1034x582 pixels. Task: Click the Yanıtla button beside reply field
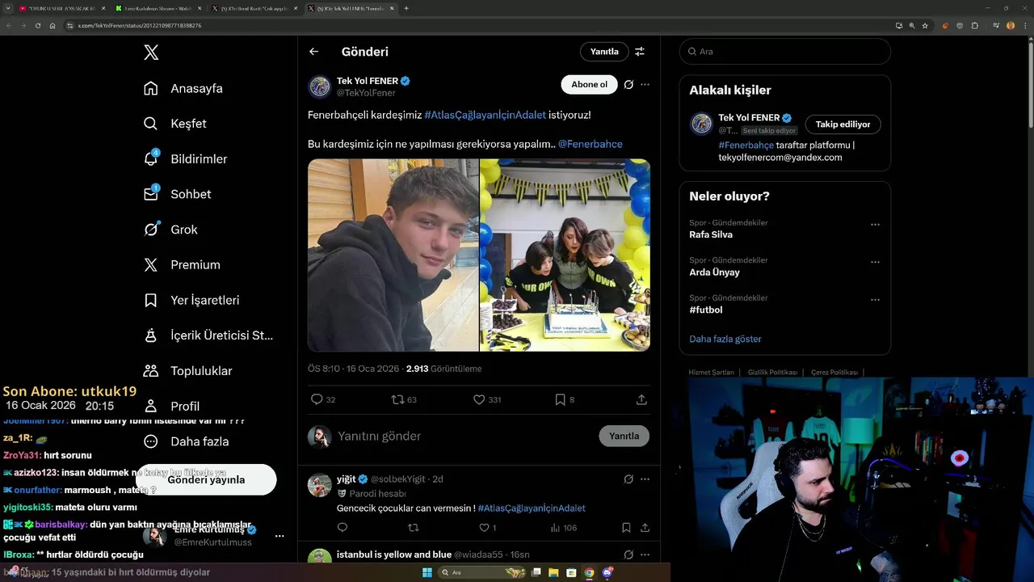(624, 436)
